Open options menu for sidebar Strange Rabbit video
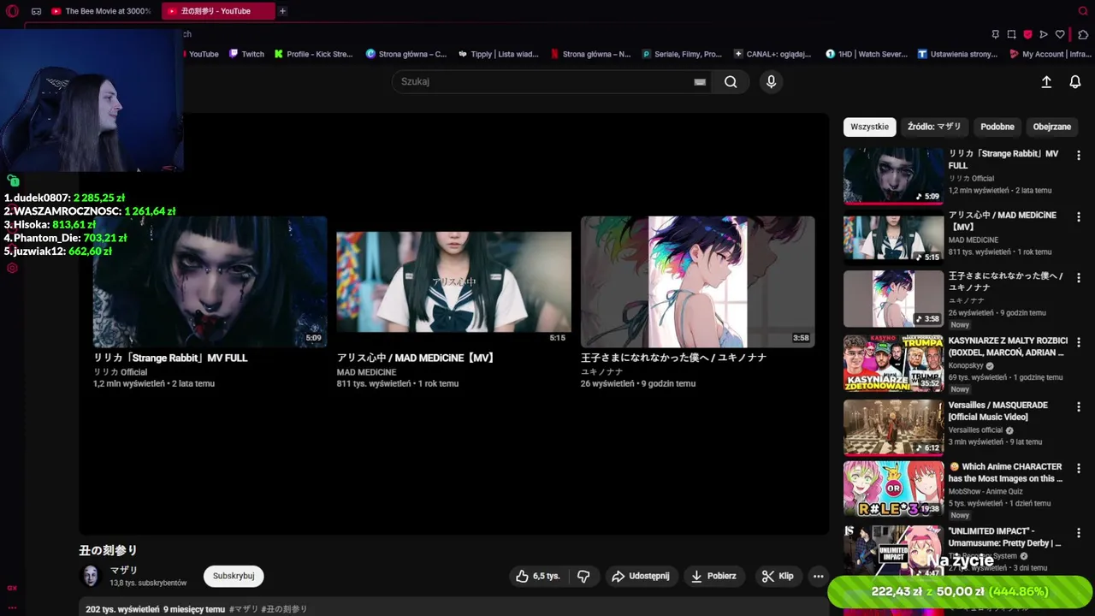The image size is (1095, 616). (x=1078, y=156)
